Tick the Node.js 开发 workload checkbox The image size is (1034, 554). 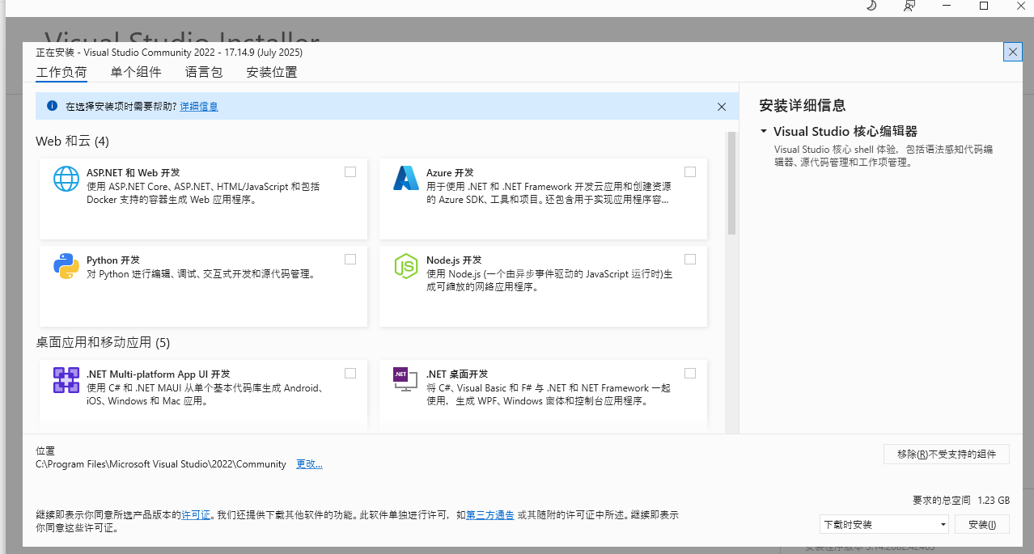coord(690,259)
